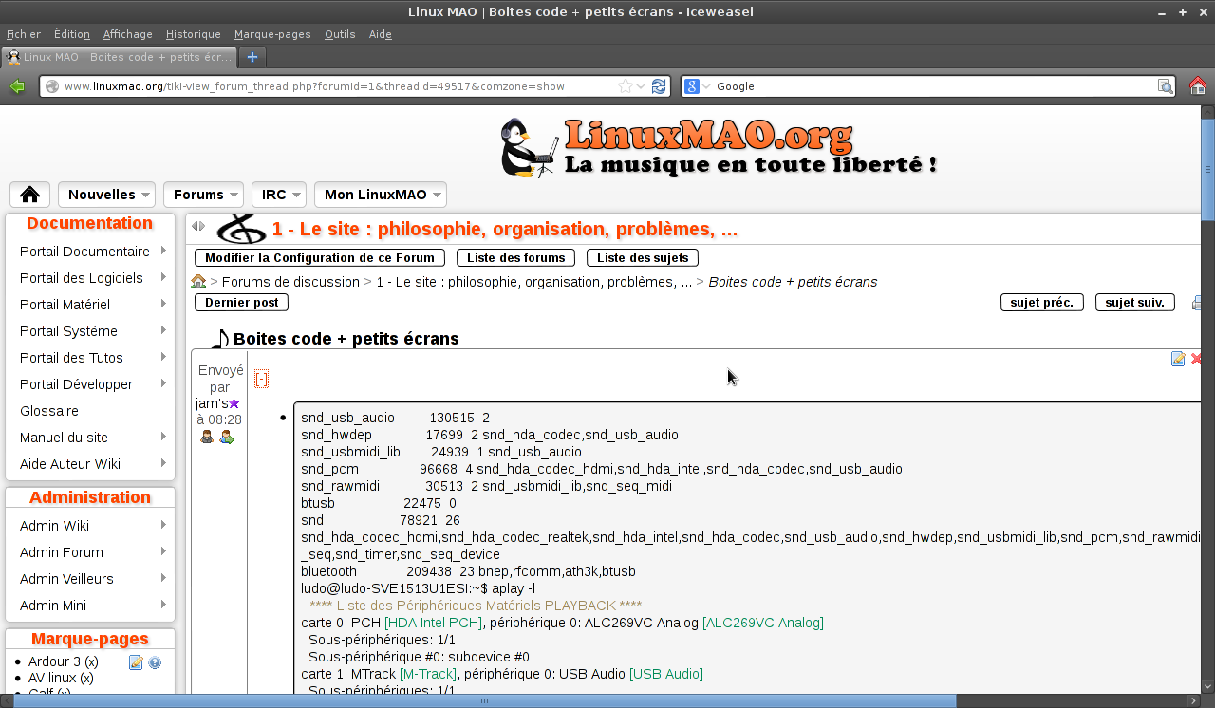Click the edit icon in Marque-pages panel
This screenshot has height=708, width=1215.
(136, 662)
